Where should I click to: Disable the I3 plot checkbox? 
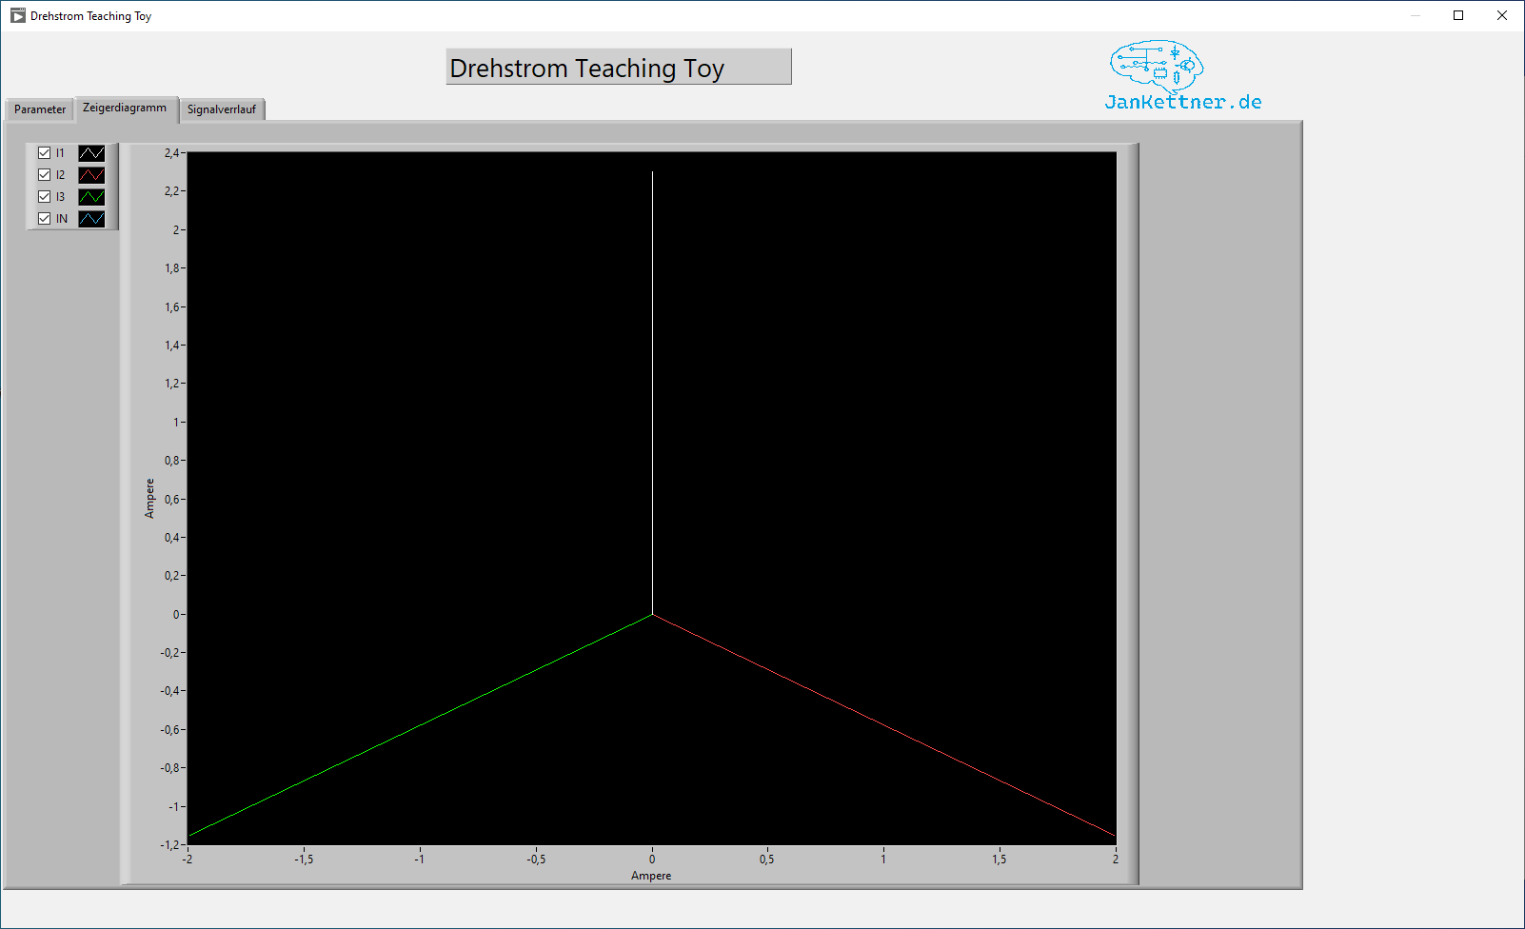pyautogui.click(x=44, y=196)
